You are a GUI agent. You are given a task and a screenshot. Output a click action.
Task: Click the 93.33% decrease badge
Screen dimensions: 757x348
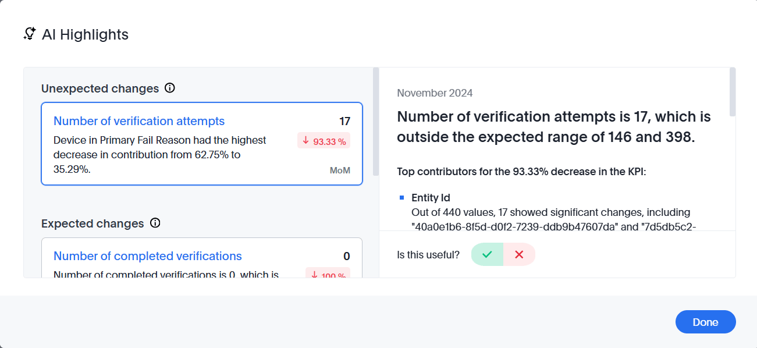point(324,141)
